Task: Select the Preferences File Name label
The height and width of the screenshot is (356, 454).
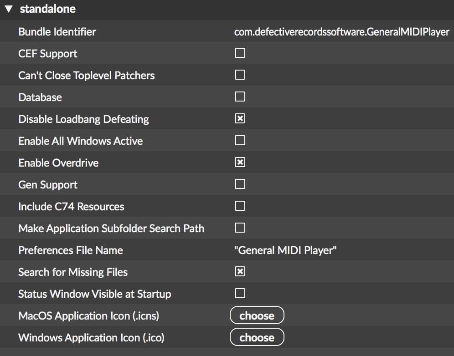Action: click(x=71, y=250)
